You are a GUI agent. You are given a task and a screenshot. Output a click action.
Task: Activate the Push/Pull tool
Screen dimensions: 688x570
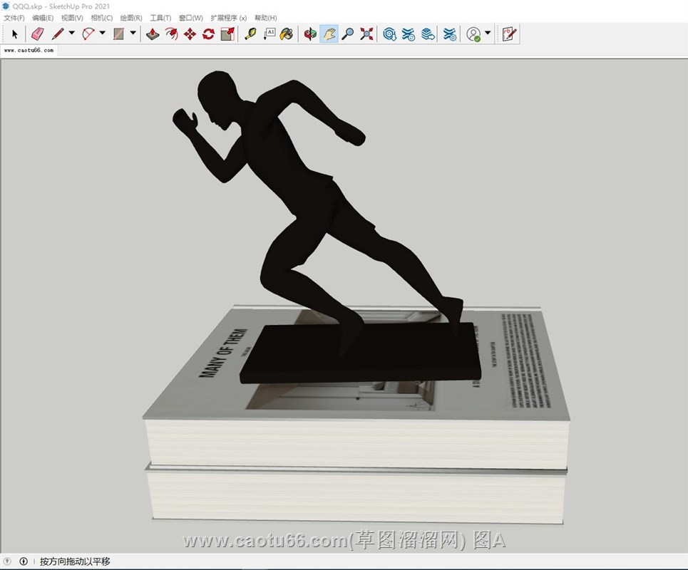pos(153,33)
